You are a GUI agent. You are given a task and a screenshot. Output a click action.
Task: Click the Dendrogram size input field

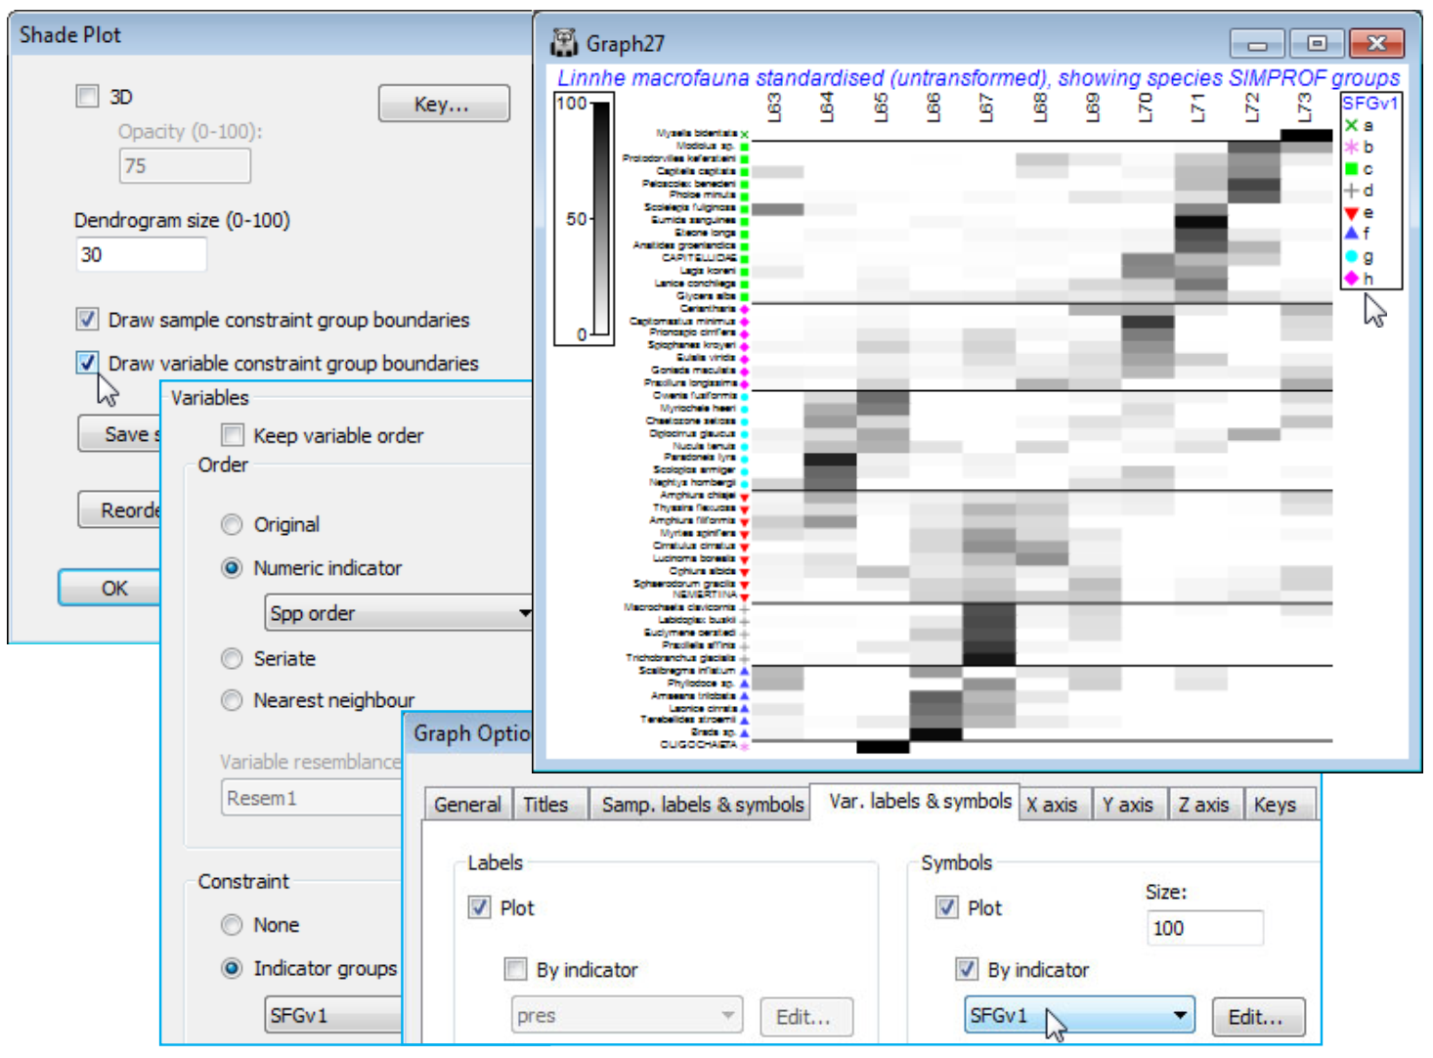coord(141,254)
